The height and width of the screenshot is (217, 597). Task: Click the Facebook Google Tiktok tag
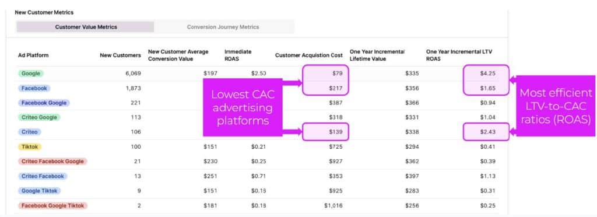click(x=52, y=205)
